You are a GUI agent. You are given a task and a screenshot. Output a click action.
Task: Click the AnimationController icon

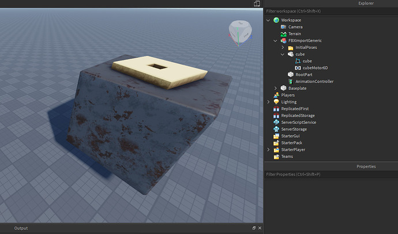[291, 82]
